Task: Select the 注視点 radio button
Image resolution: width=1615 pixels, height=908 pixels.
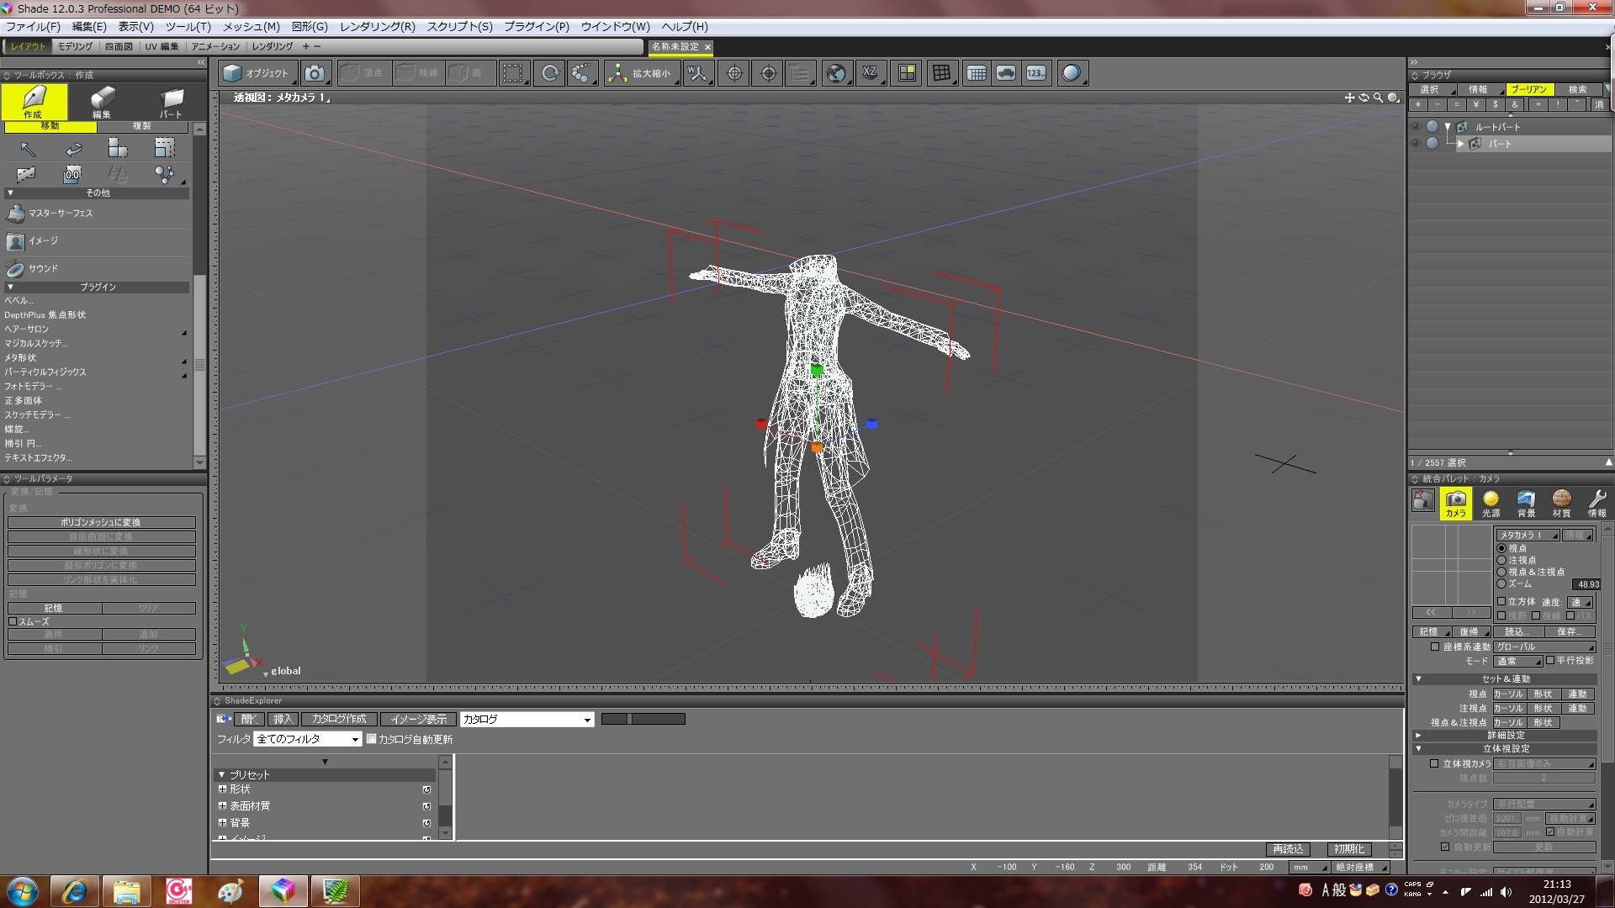Action: click(x=1501, y=560)
